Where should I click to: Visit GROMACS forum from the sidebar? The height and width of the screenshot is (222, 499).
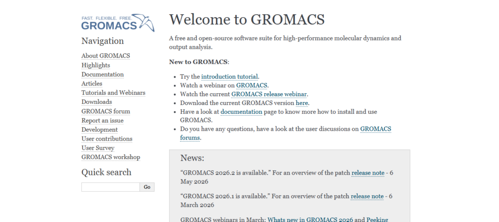(106, 111)
